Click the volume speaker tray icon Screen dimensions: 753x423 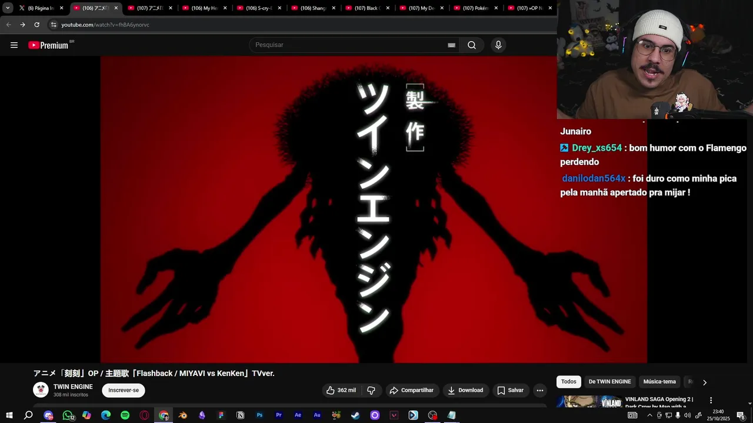point(688,415)
